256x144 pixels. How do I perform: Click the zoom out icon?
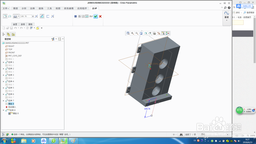[137, 33]
